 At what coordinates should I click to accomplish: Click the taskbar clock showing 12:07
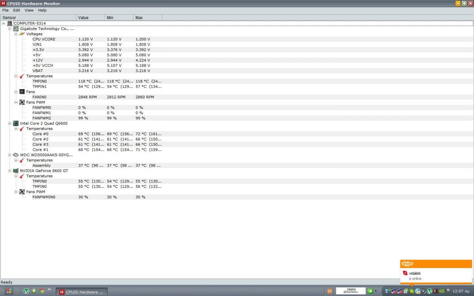pos(461,291)
